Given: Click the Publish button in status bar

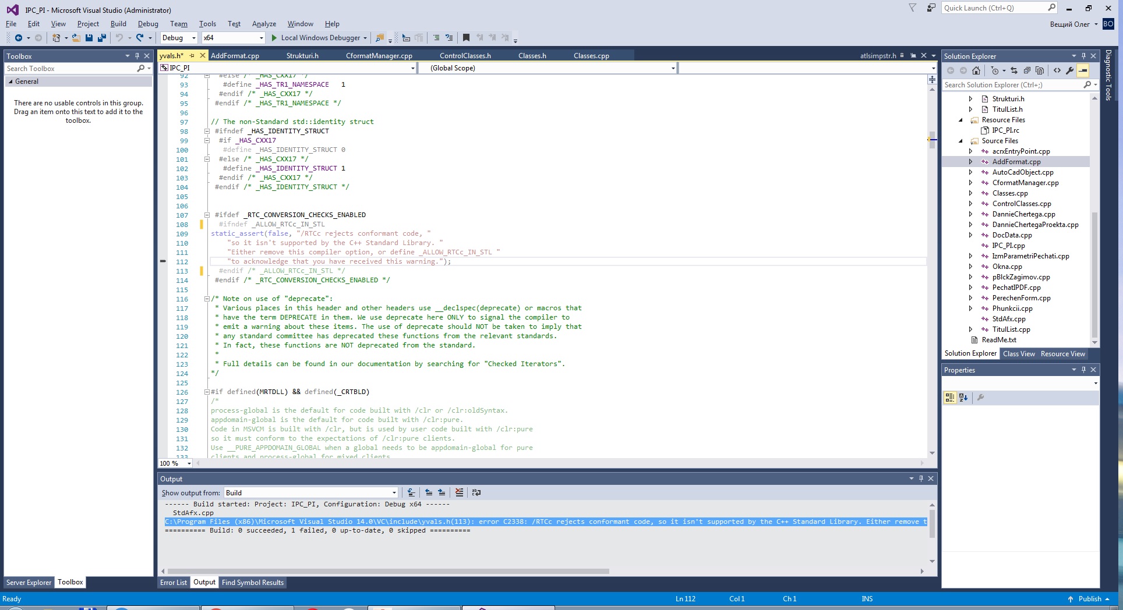Looking at the screenshot, I should point(1089,599).
